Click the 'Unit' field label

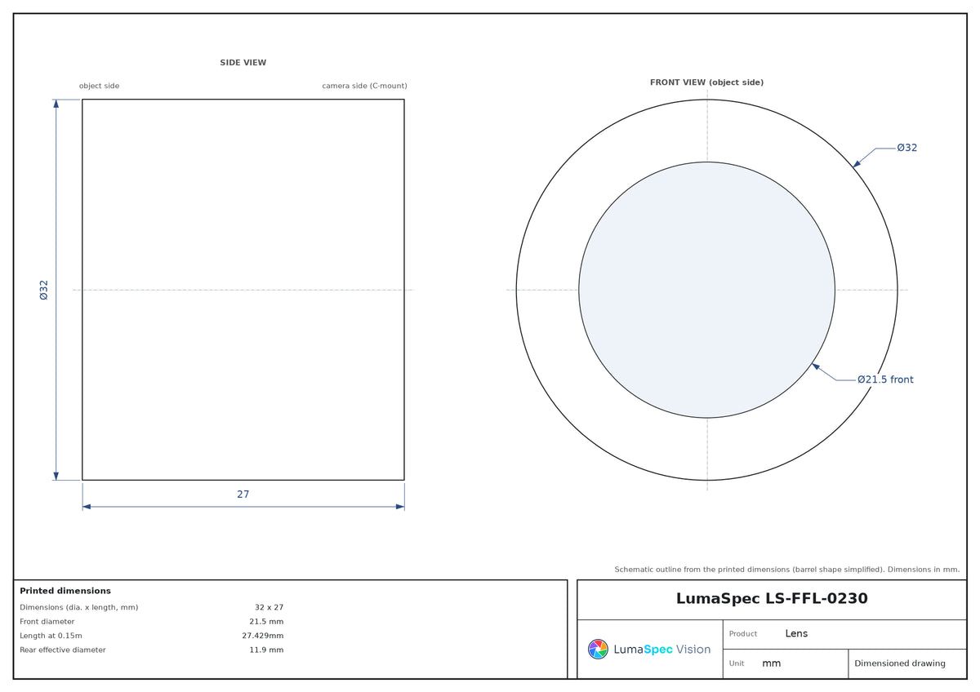coord(737,663)
